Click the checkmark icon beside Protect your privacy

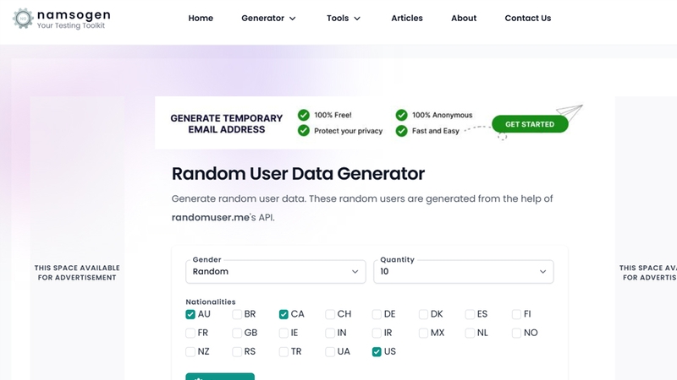tap(304, 131)
